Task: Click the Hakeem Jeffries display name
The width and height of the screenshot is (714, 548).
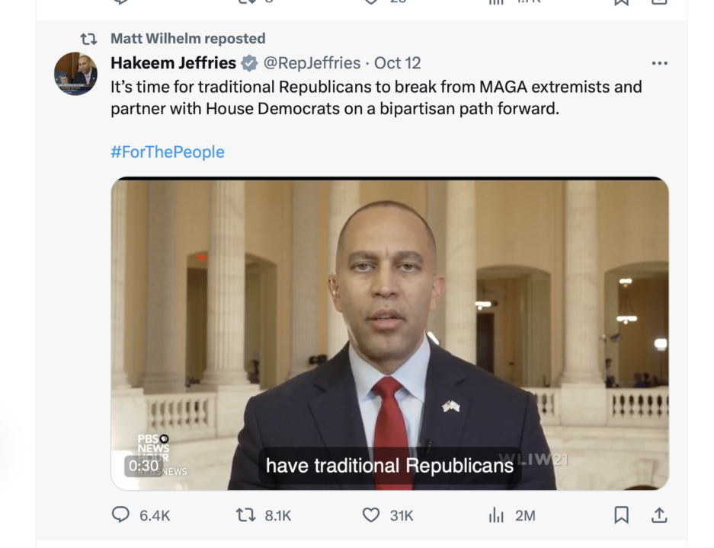Action: [x=173, y=63]
